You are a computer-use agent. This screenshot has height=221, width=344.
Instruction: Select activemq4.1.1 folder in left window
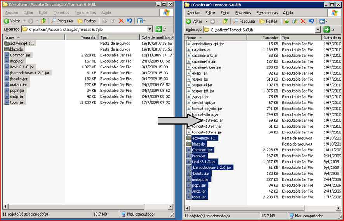point(19,43)
